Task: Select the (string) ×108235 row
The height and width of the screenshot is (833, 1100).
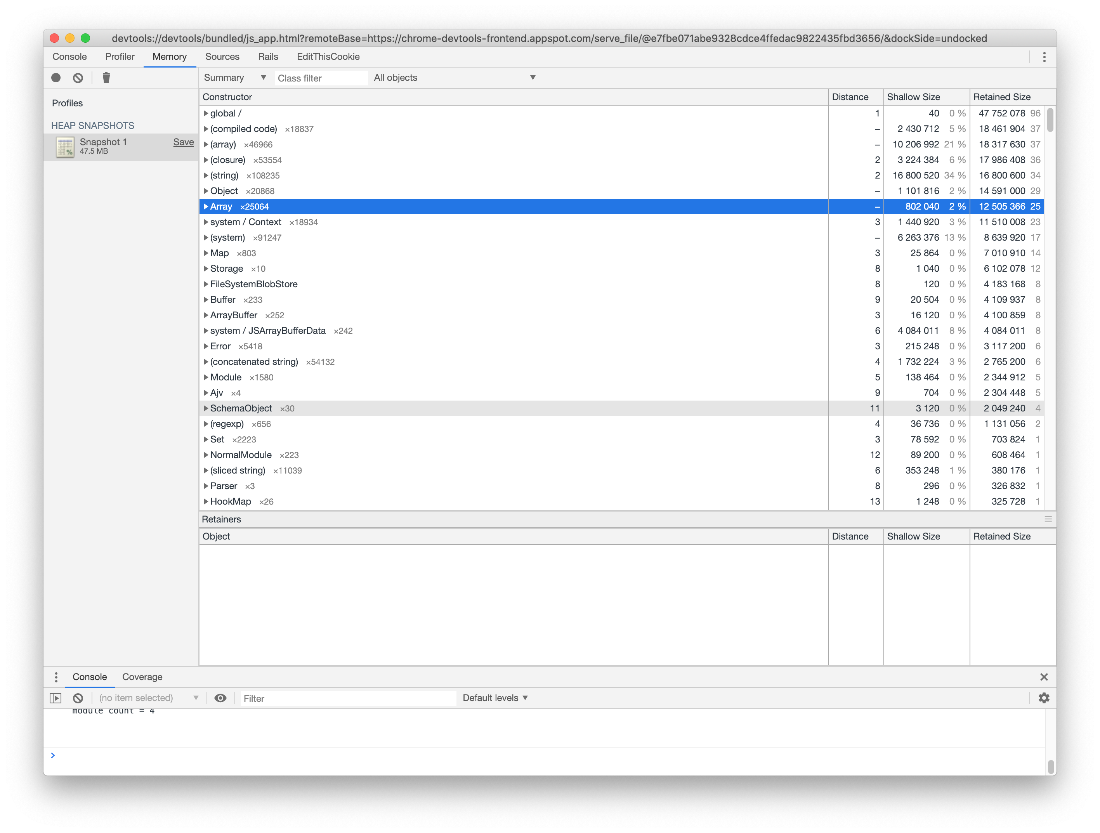Action: [x=621, y=175]
